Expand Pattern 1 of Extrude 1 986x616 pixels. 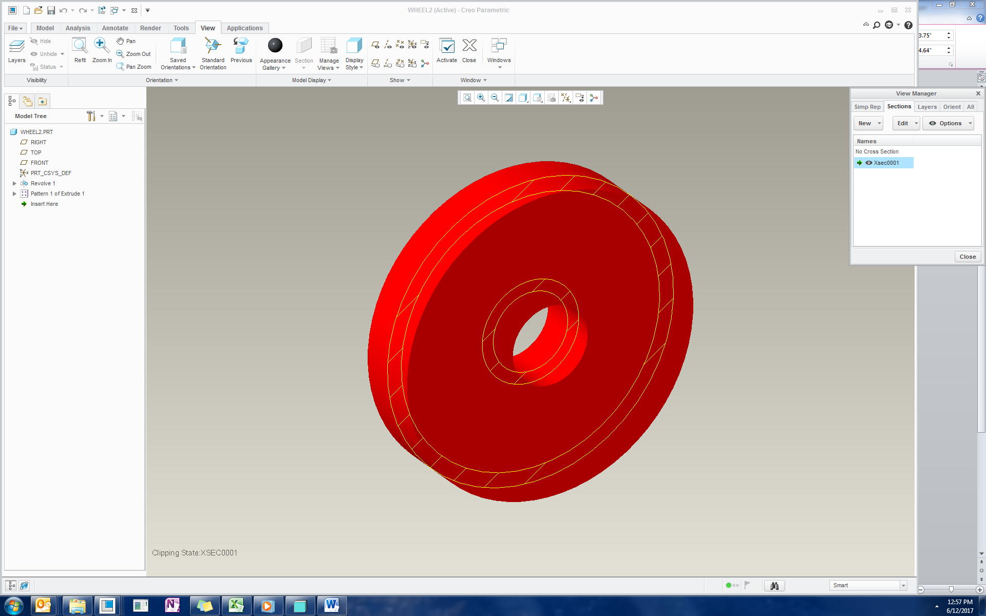(14, 194)
